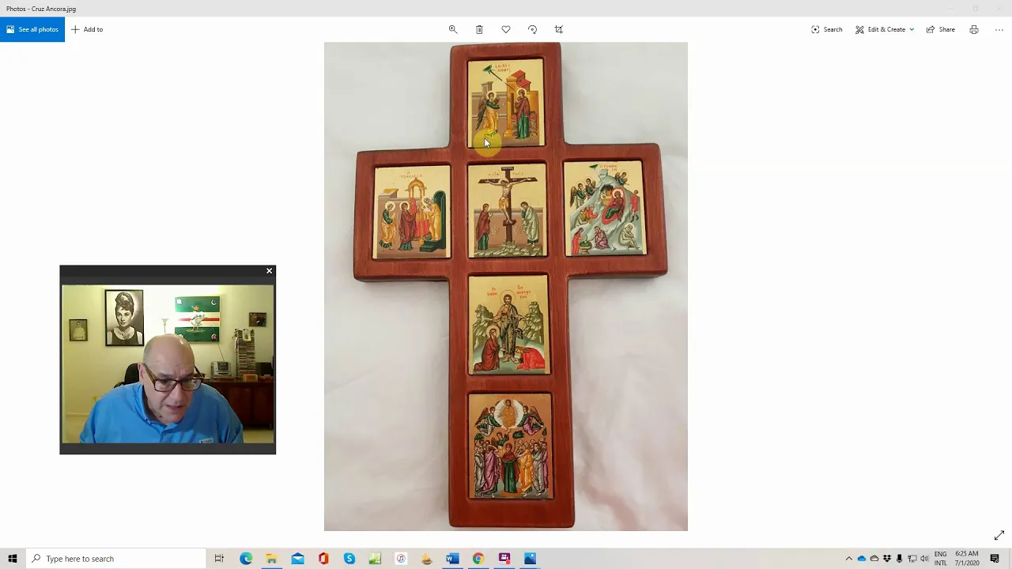Print the photo

974,29
